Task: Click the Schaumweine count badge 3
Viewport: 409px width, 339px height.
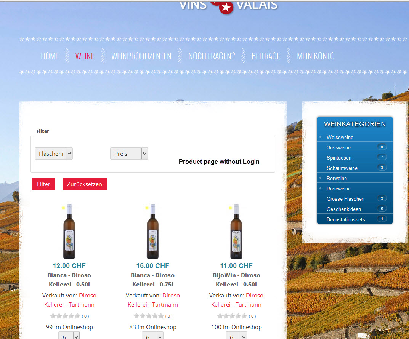Action: pyautogui.click(x=382, y=167)
